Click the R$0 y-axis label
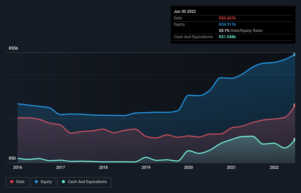The image size is (301, 193). (12, 158)
